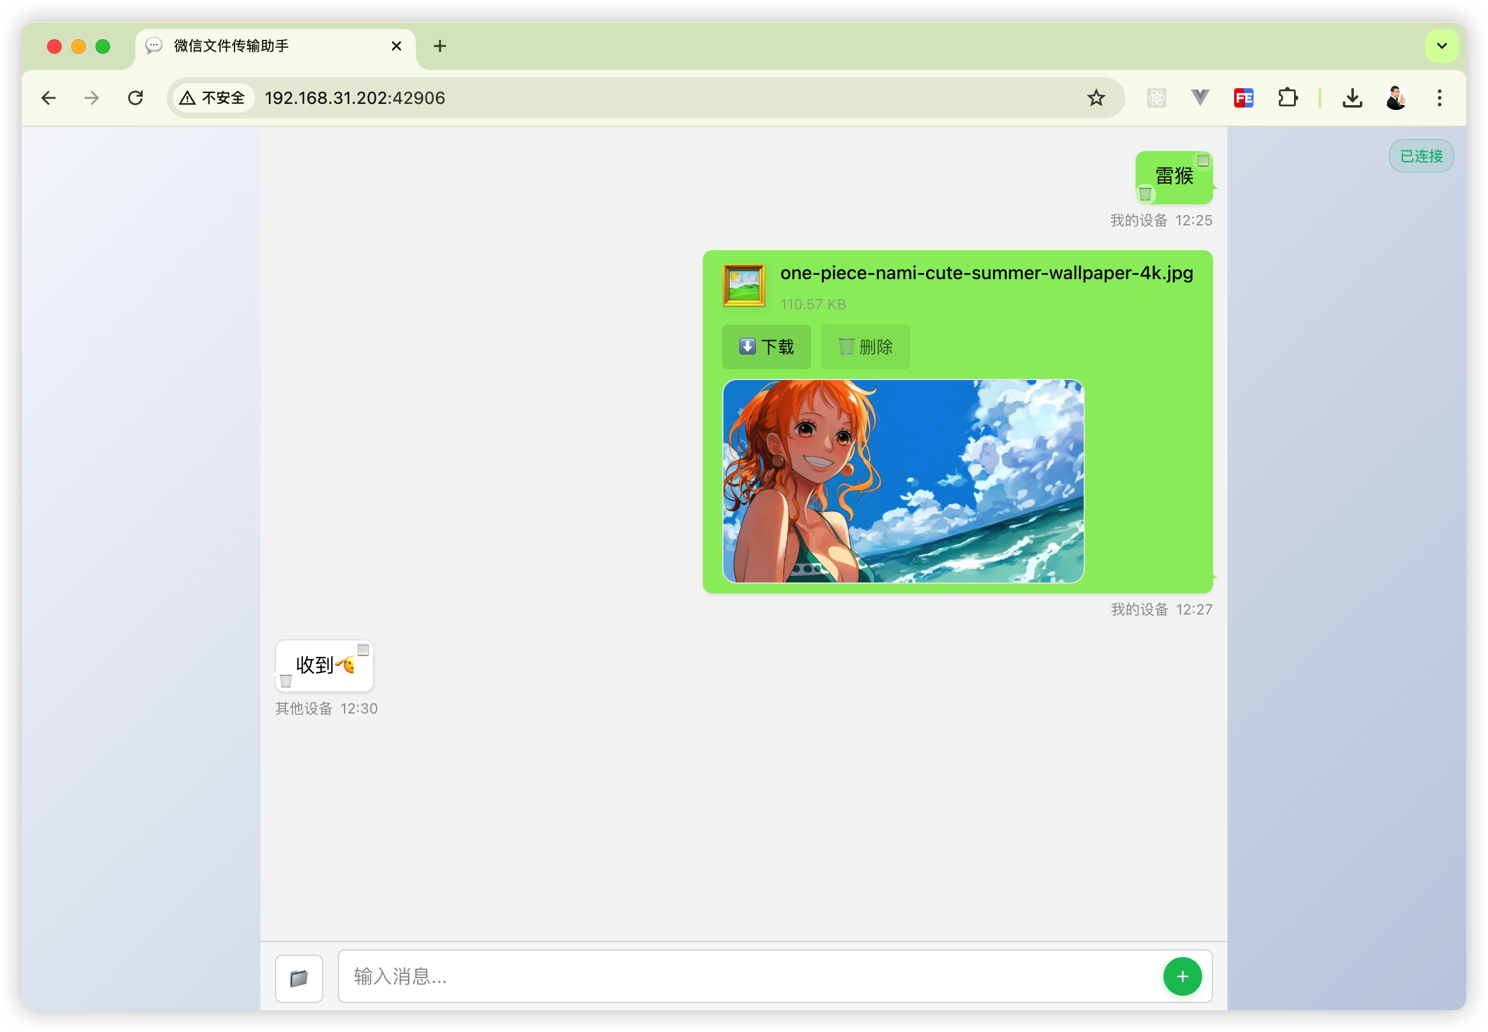Expand the tab search chevron dropdown
The width and height of the screenshot is (1488, 1032).
1441,46
